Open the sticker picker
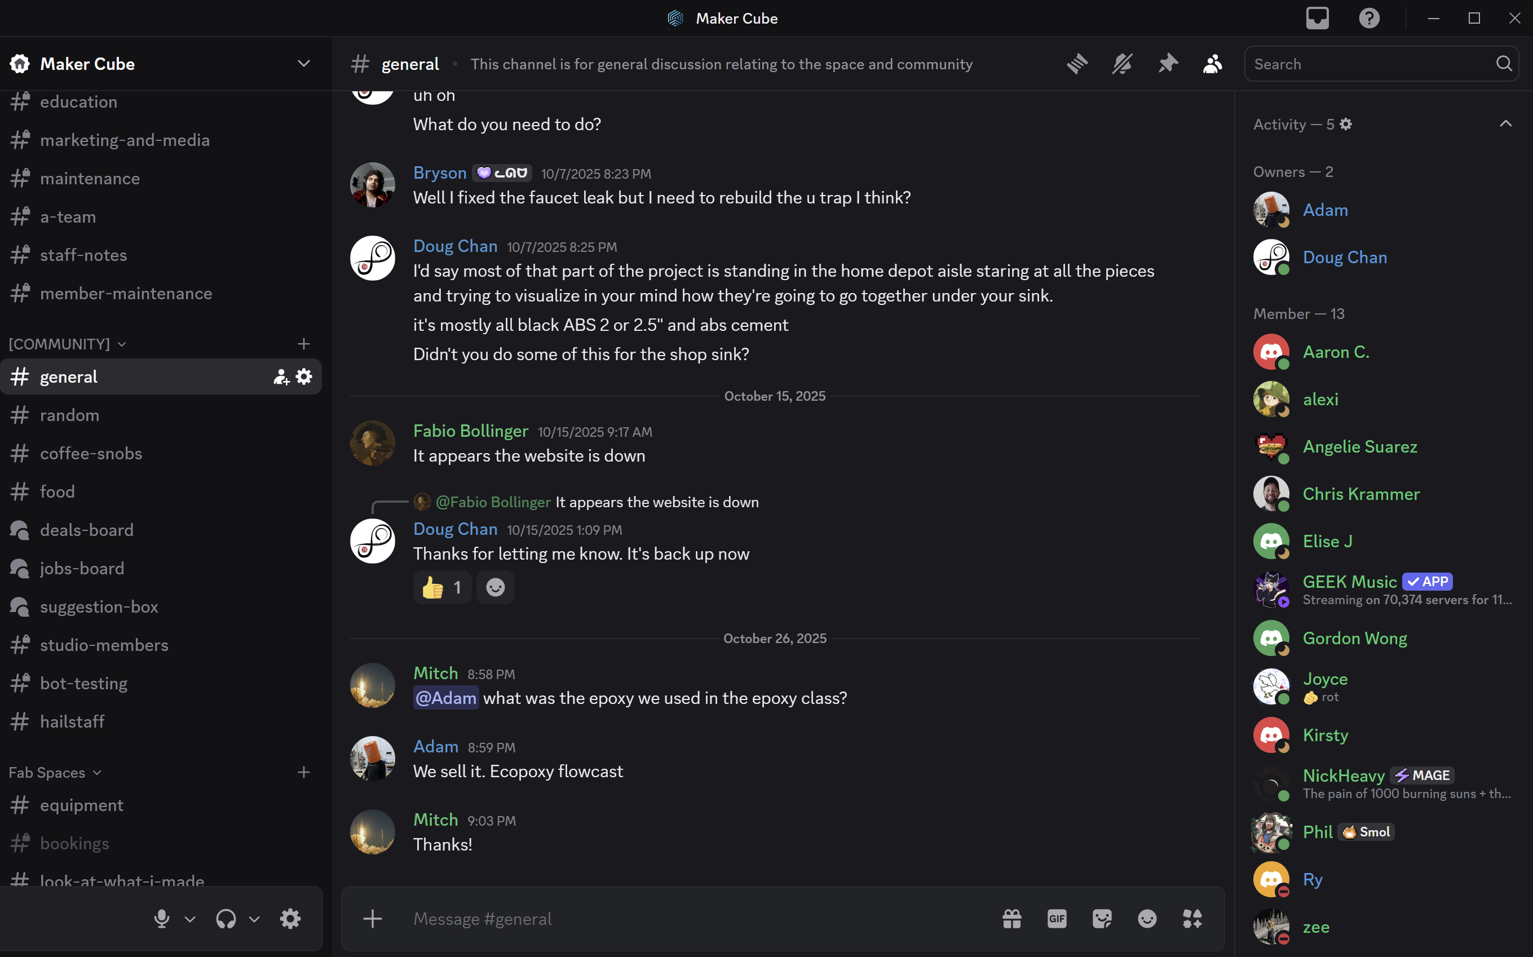This screenshot has height=957, width=1533. pyautogui.click(x=1102, y=918)
